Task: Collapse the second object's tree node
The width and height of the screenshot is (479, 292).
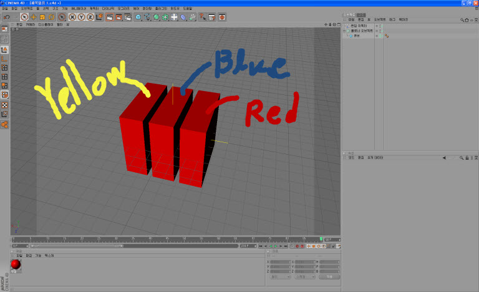Action: click(x=345, y=31)
